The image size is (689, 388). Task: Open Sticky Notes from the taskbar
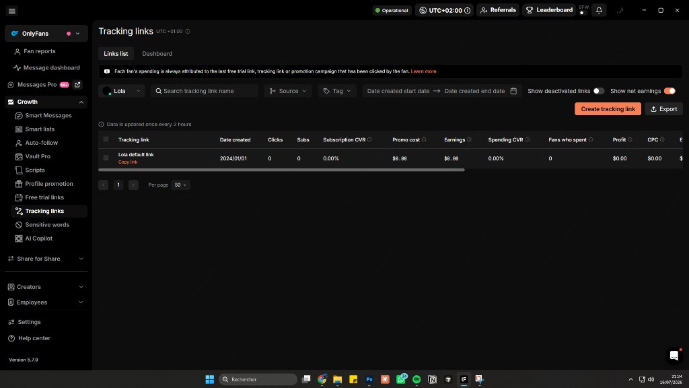tap(353, 379)
